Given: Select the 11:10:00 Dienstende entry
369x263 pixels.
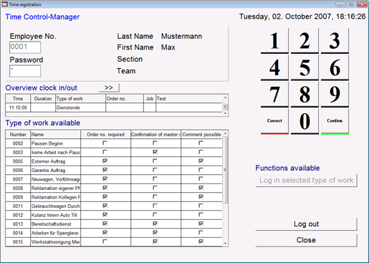Looking at the screenshot, I should pos(114,107).
